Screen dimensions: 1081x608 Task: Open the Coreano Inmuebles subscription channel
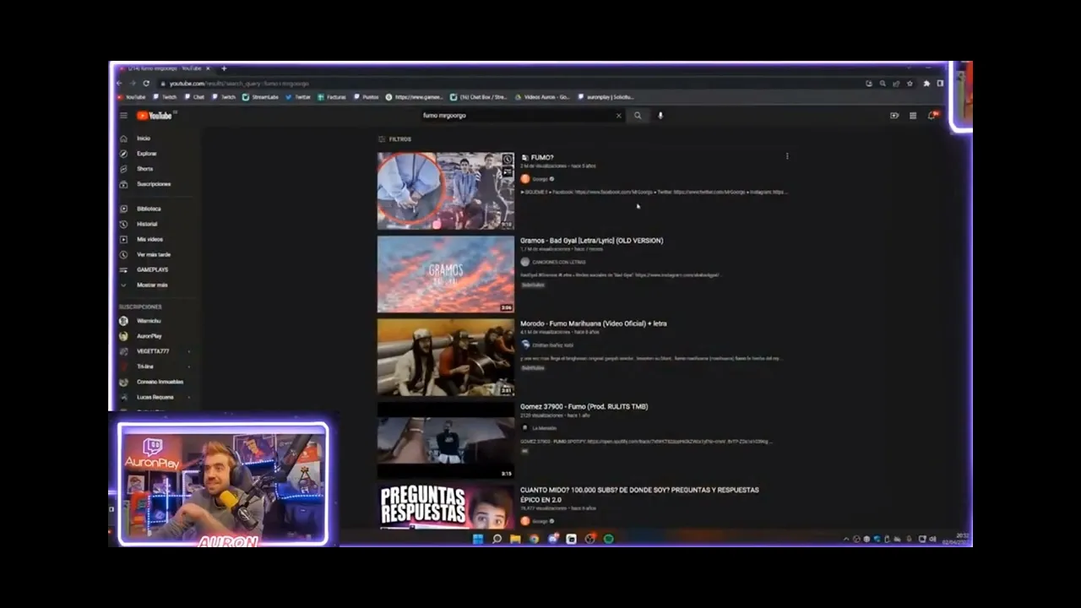click(x=160, y=382)
